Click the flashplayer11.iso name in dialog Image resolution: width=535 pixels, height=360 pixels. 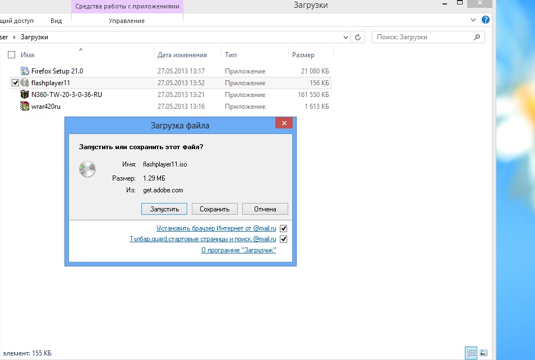click(x=165, y=164)
